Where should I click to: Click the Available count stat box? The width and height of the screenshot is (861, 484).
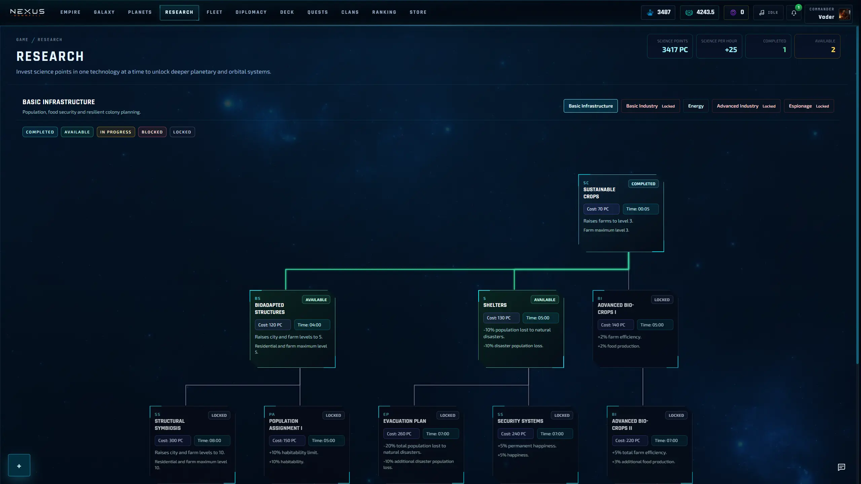(817, 46)
